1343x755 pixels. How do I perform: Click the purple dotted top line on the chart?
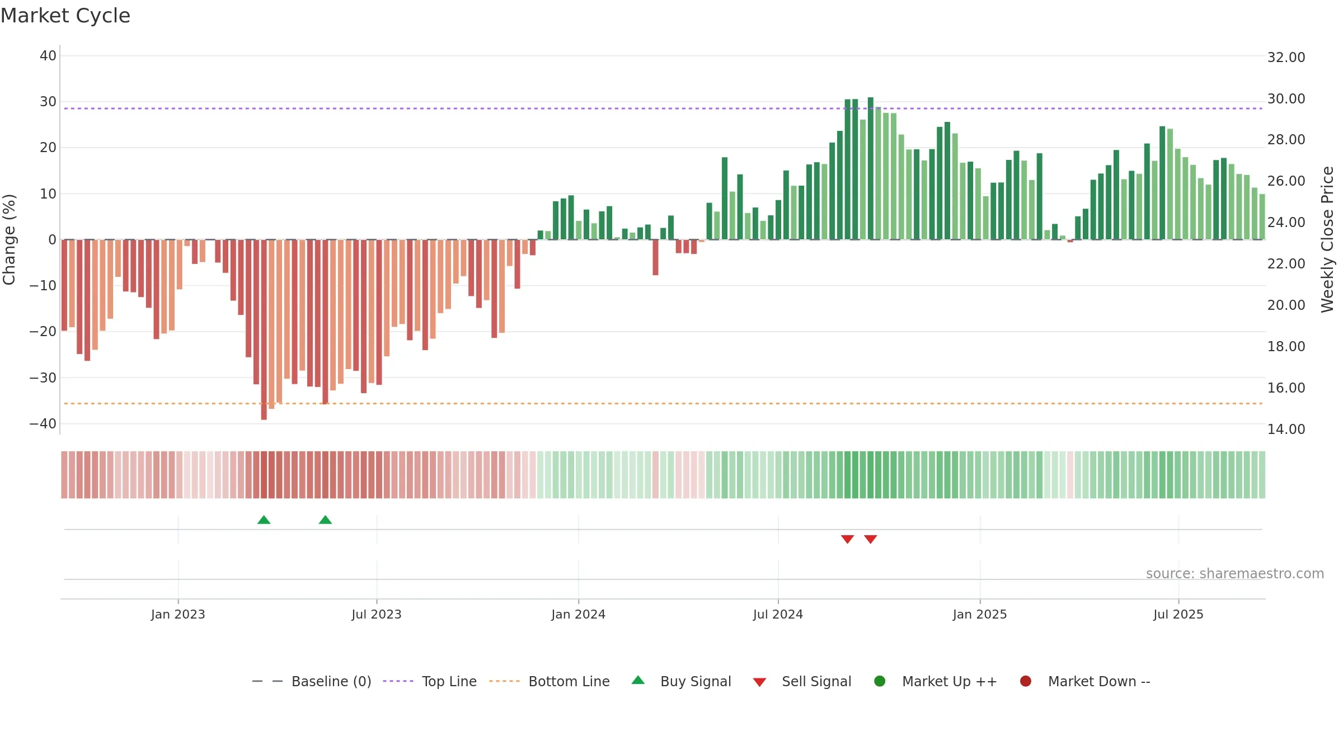click(663, 108)
